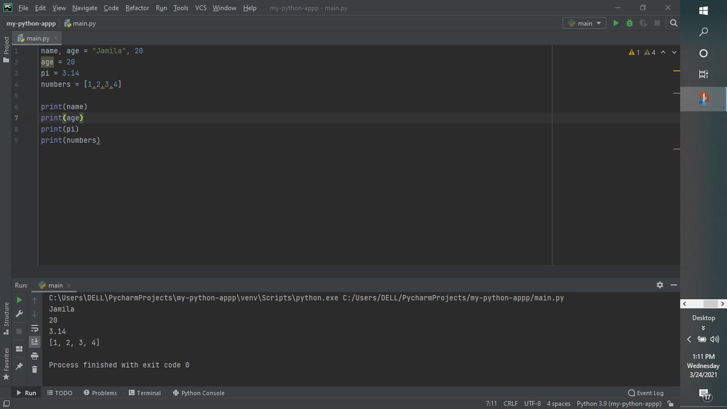
Task: Switch to the Terminal tool tab
Action: (x=145, y=393)
